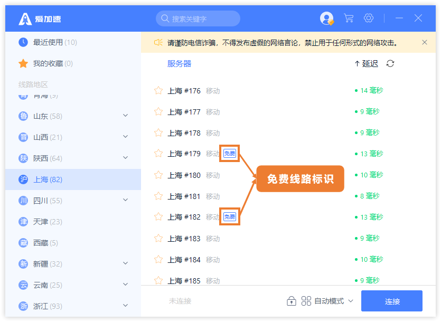441x322 pixels.
Task: Click the 浙 icon for 浙江
Action: [23, 306]
